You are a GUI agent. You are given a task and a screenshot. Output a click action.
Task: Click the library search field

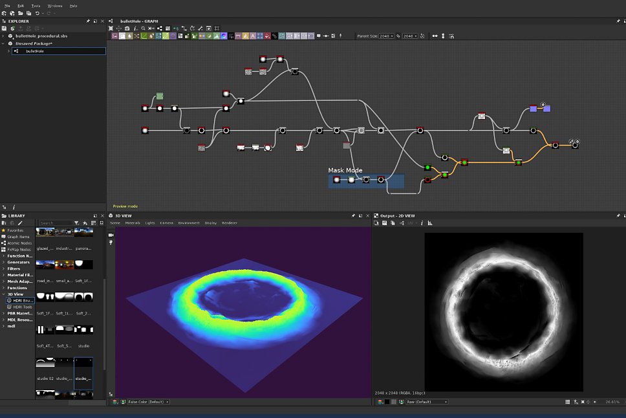coord(56,223)
